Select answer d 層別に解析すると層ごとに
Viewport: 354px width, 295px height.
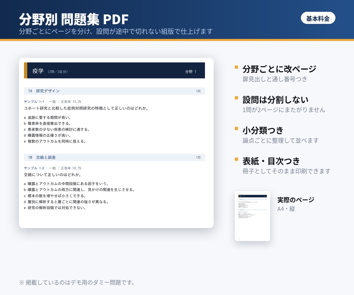click(66, 202)
